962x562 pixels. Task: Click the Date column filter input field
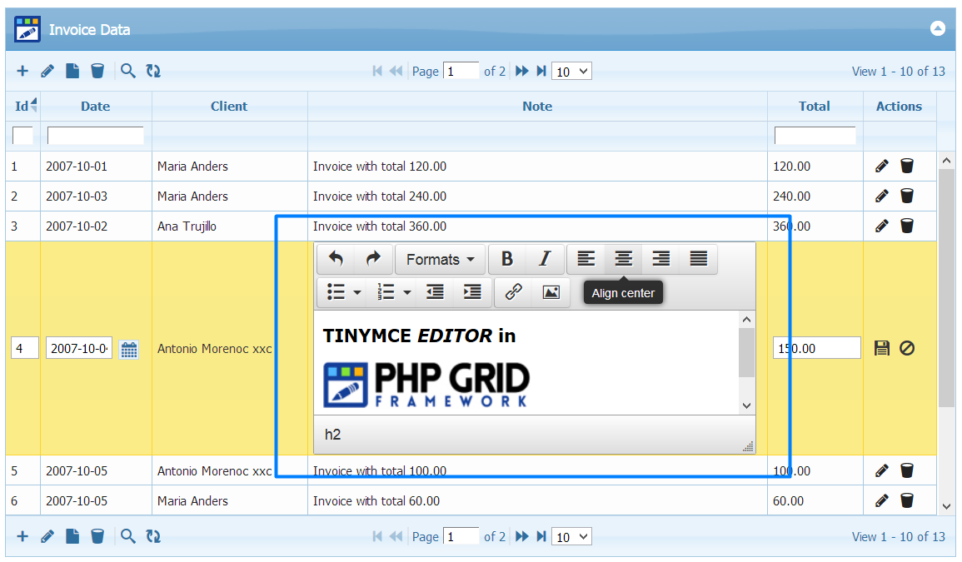(x=95, y=136)
